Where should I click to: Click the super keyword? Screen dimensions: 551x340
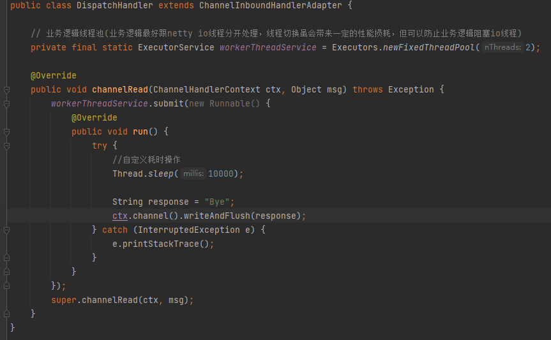[64, 300]
